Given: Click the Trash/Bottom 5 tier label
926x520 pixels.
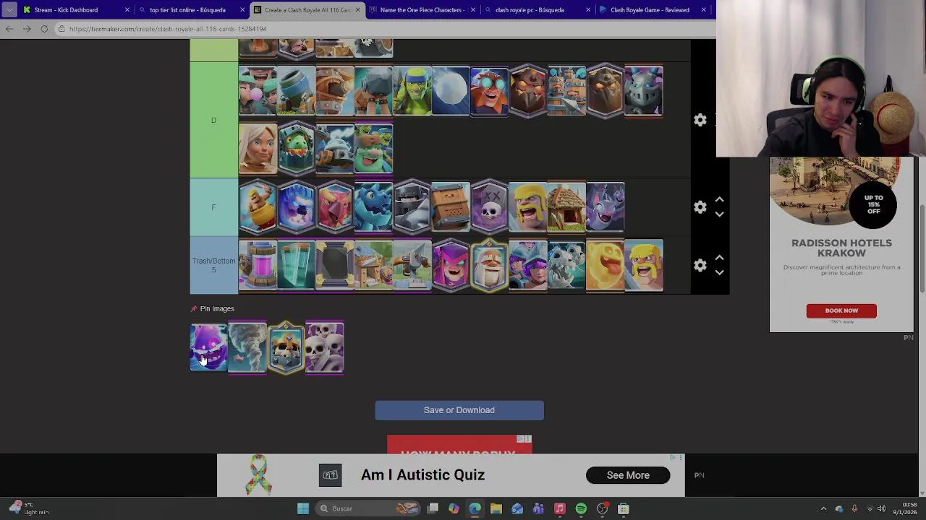Looking at the screenshot, I should pyautogui.click(x=213, y=265).
